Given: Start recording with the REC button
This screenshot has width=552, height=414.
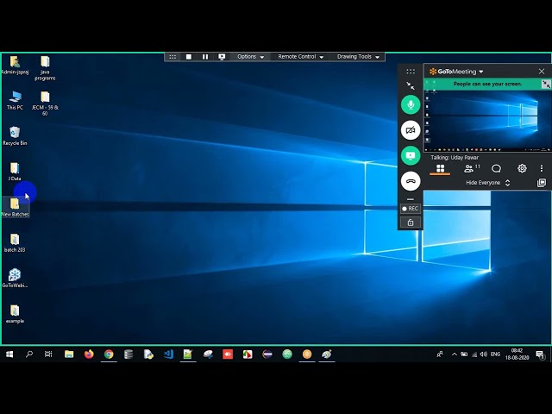Looking at the screenshot, I should (x=411, y=209).
